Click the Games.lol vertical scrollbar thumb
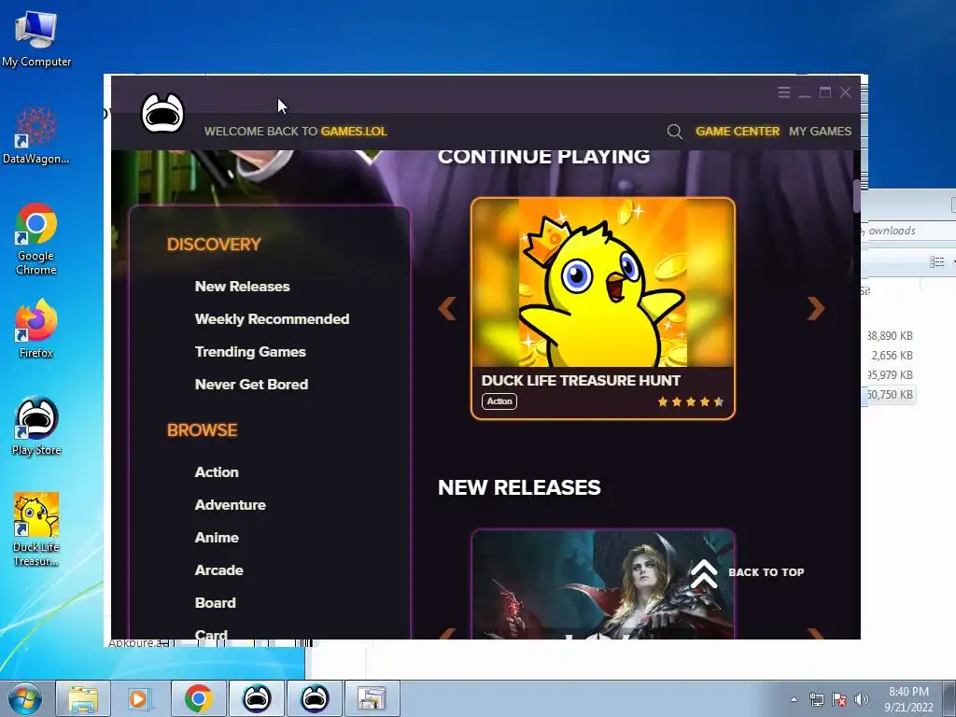 (x=856, y=196)
